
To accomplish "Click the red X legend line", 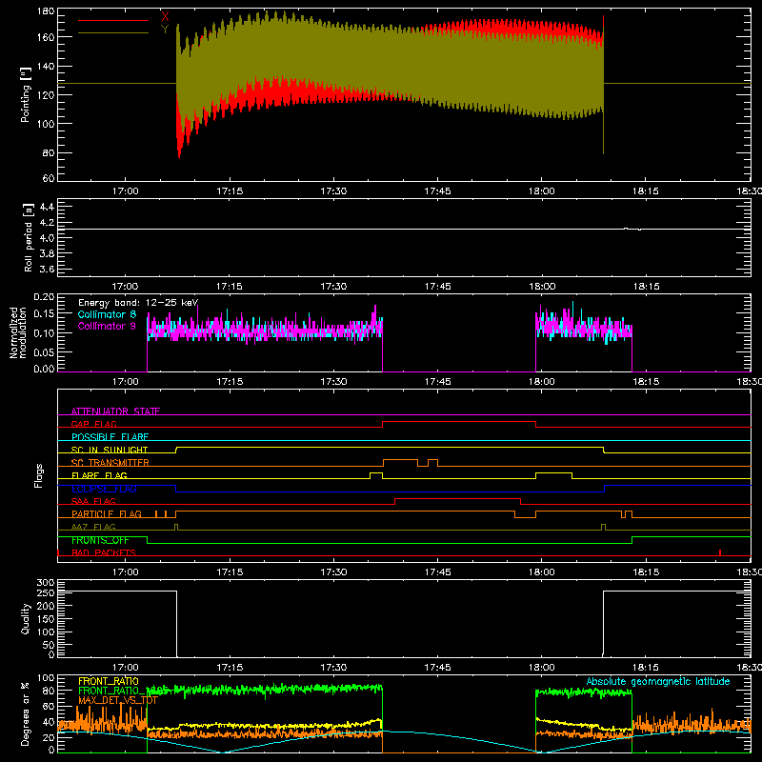I will 113,20.
